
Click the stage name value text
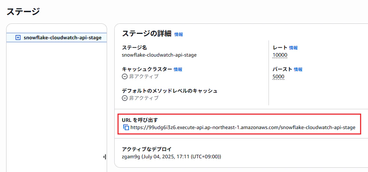coord(159,55)
